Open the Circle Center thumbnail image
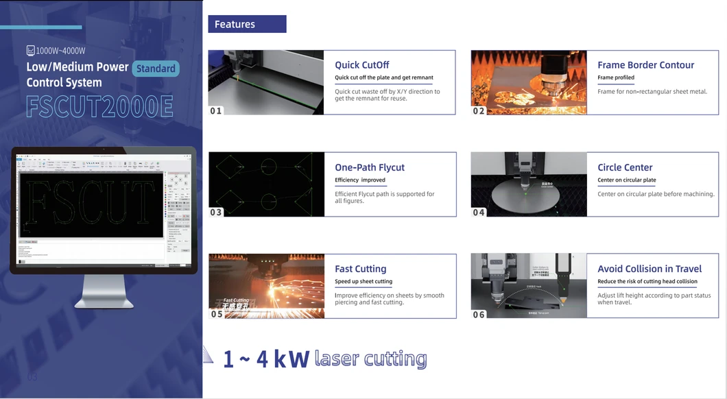 tap(529, 184)
